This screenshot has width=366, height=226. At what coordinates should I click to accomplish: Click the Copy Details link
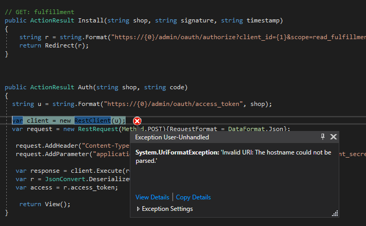(x=193, y=197)
